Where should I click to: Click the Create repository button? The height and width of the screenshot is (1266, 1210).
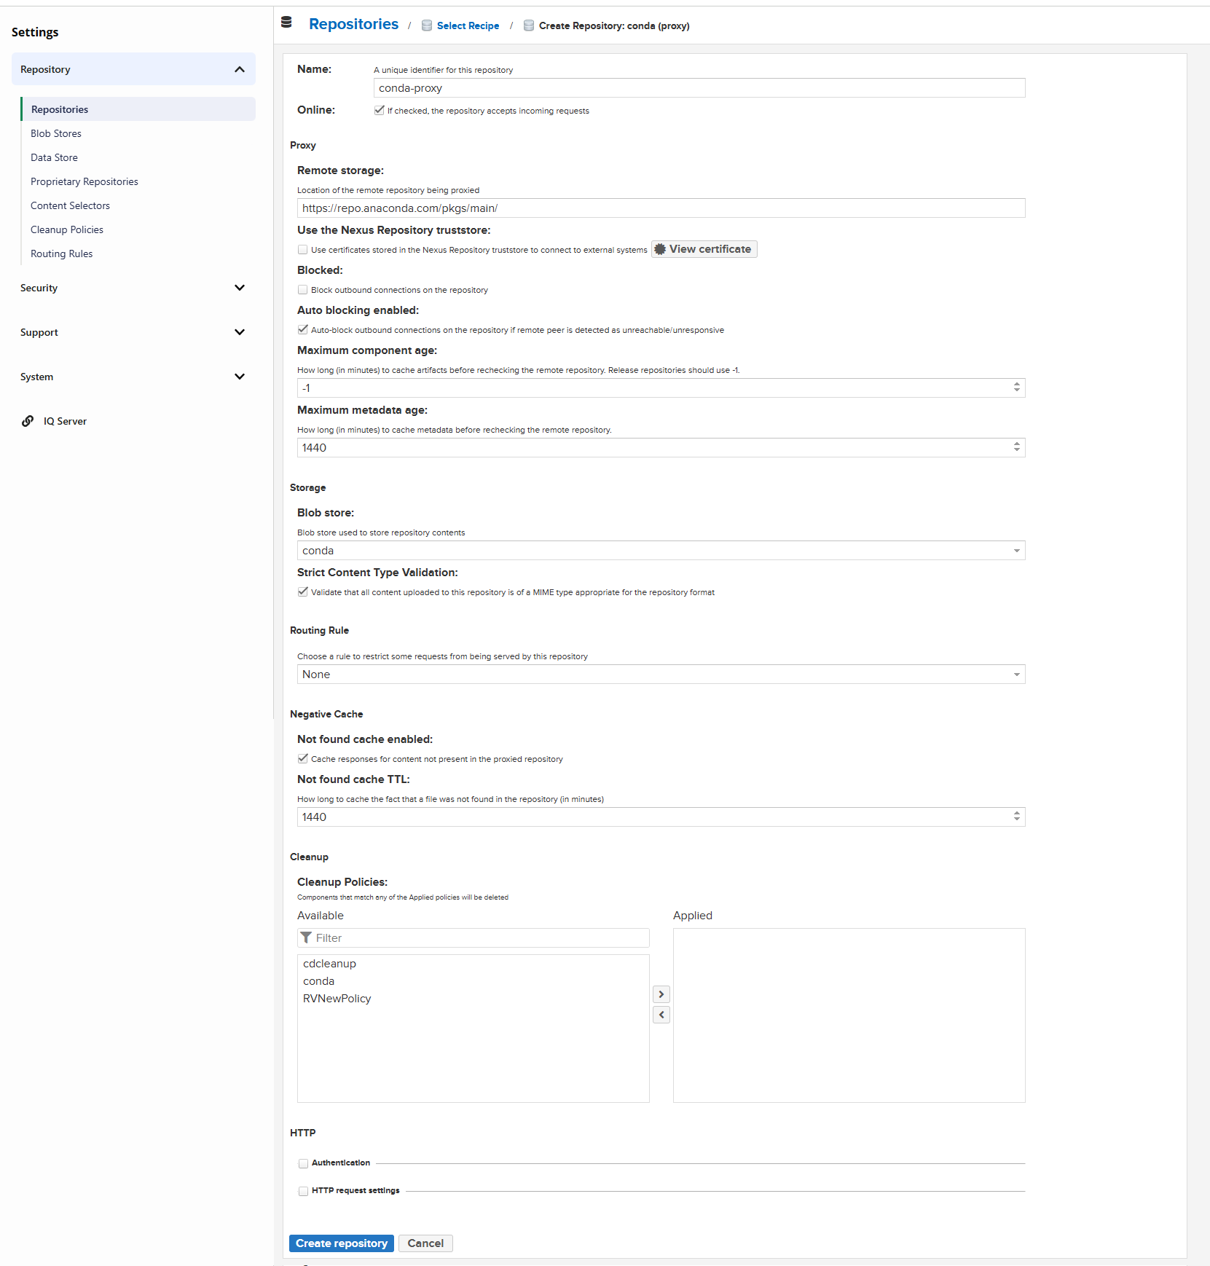[x=342, y=1243]
